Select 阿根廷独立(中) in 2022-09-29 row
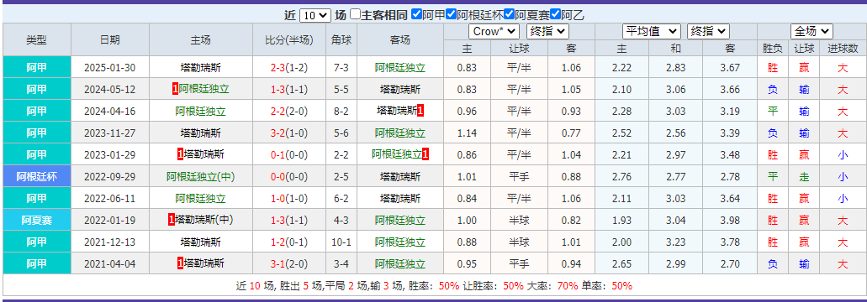The width and height of the screenshot is (867, 302). (201, 177)
